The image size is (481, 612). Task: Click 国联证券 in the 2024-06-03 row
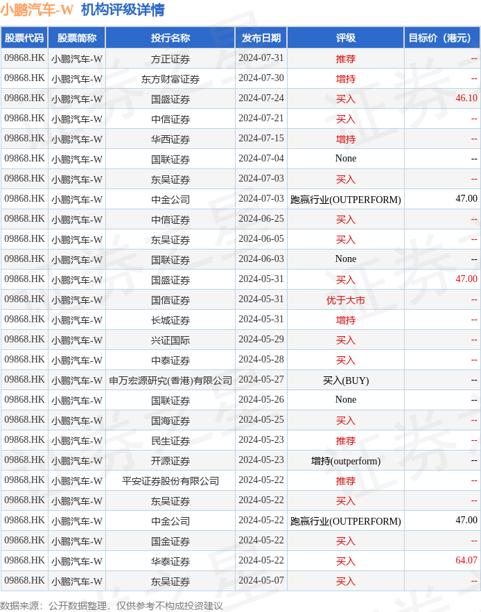click(x=170, y=259)
